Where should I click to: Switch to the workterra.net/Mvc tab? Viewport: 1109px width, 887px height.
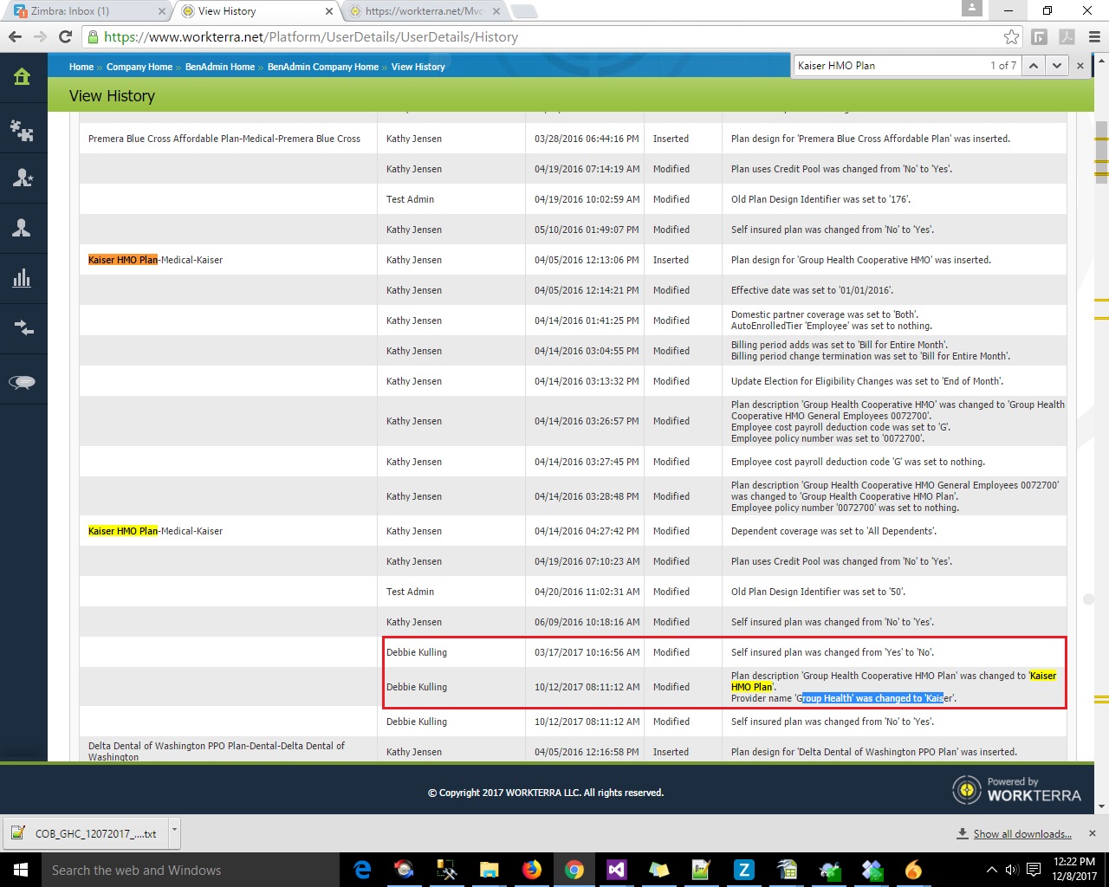[x=425, y=11]
